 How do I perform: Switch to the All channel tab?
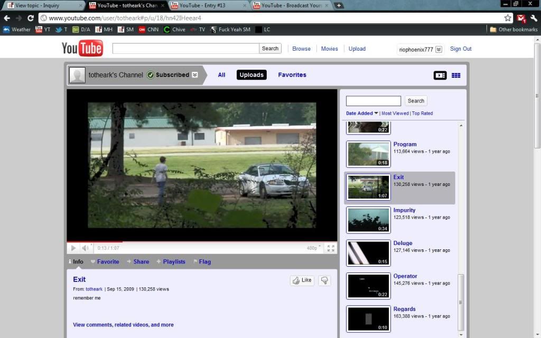pyautogui.click(x=221, y=75)
